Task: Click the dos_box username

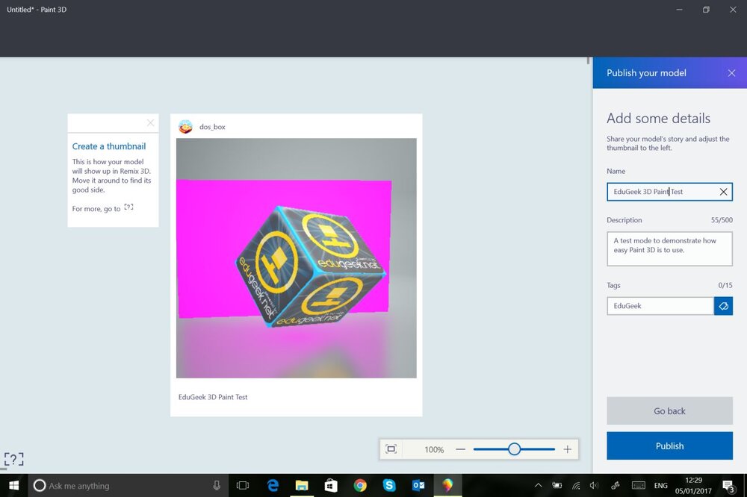Action: pyautogui.click(x=212, y=127)
